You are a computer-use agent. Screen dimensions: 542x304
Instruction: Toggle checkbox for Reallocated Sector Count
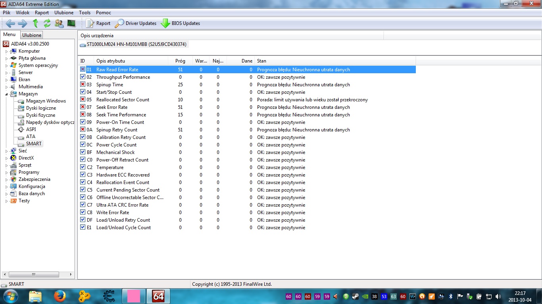click(83, 99)
